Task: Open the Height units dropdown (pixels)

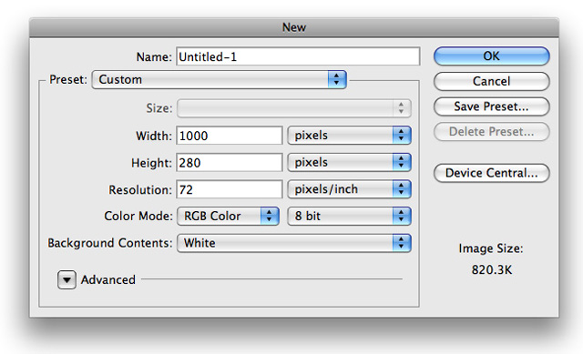Action: pyautogui.click(x=349, y=162)
